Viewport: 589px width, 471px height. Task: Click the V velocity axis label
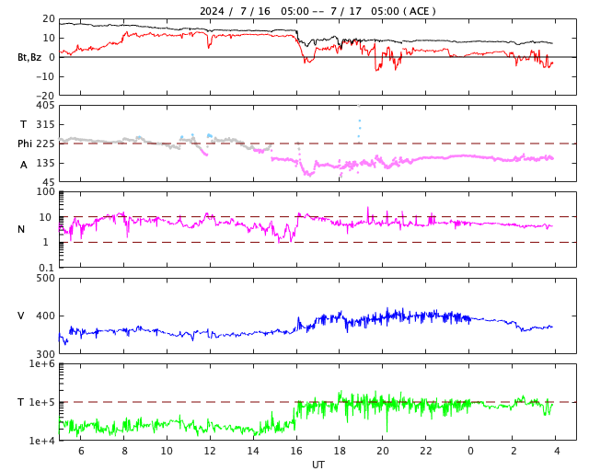20,316
